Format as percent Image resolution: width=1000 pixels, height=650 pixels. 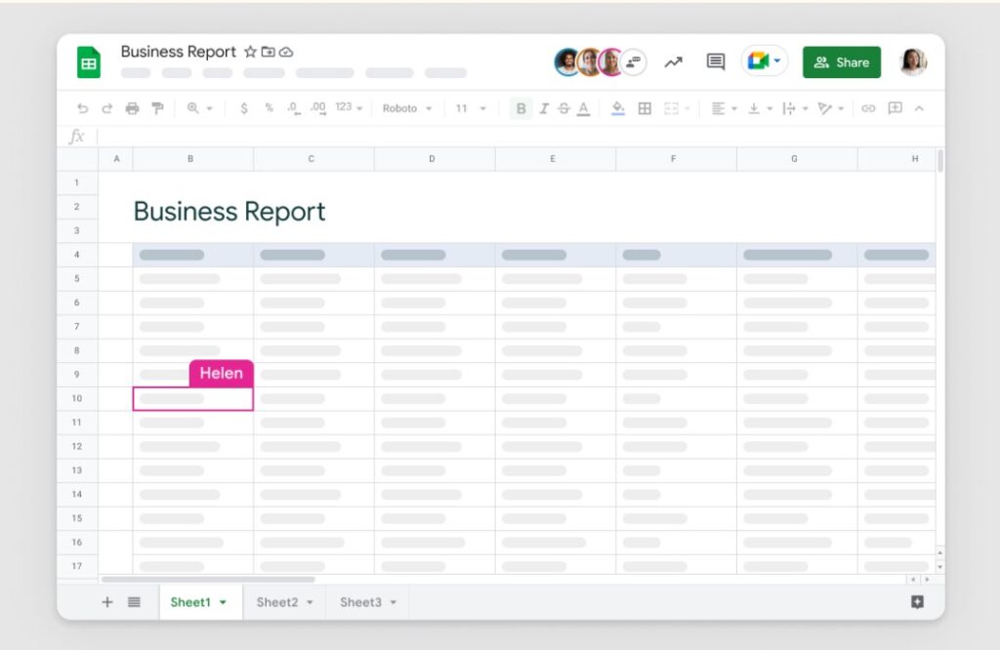269,107
